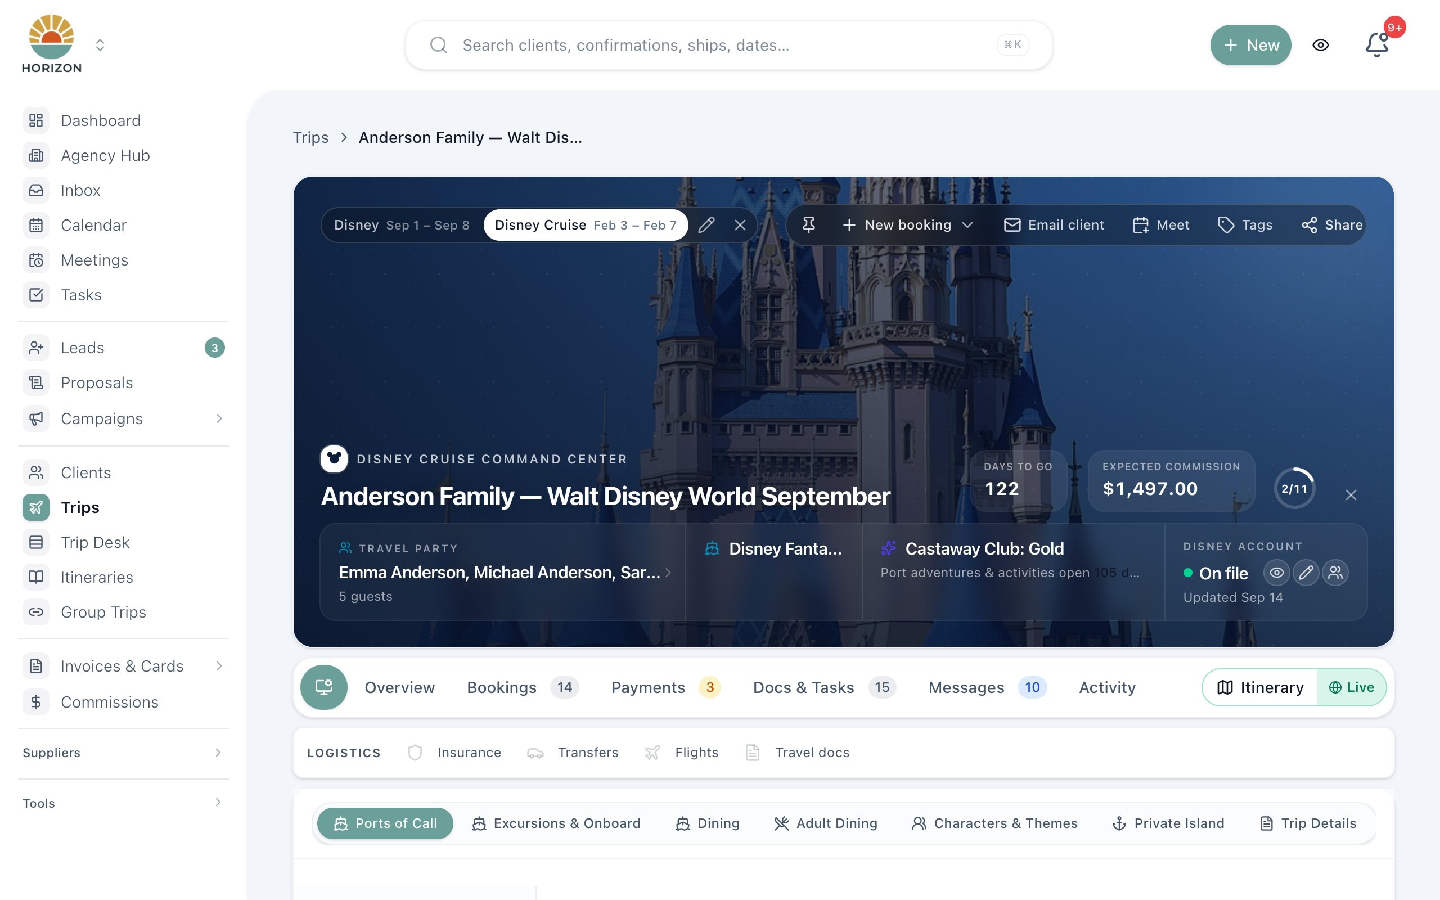Open the Itineraries book icon
Screen dimensions: 1440x900
[37, 577]
